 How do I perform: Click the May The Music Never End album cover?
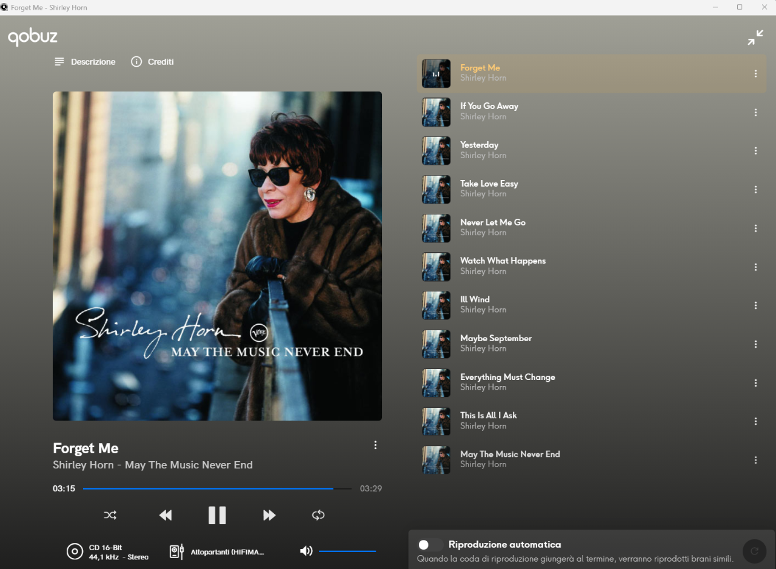[217, 256]
